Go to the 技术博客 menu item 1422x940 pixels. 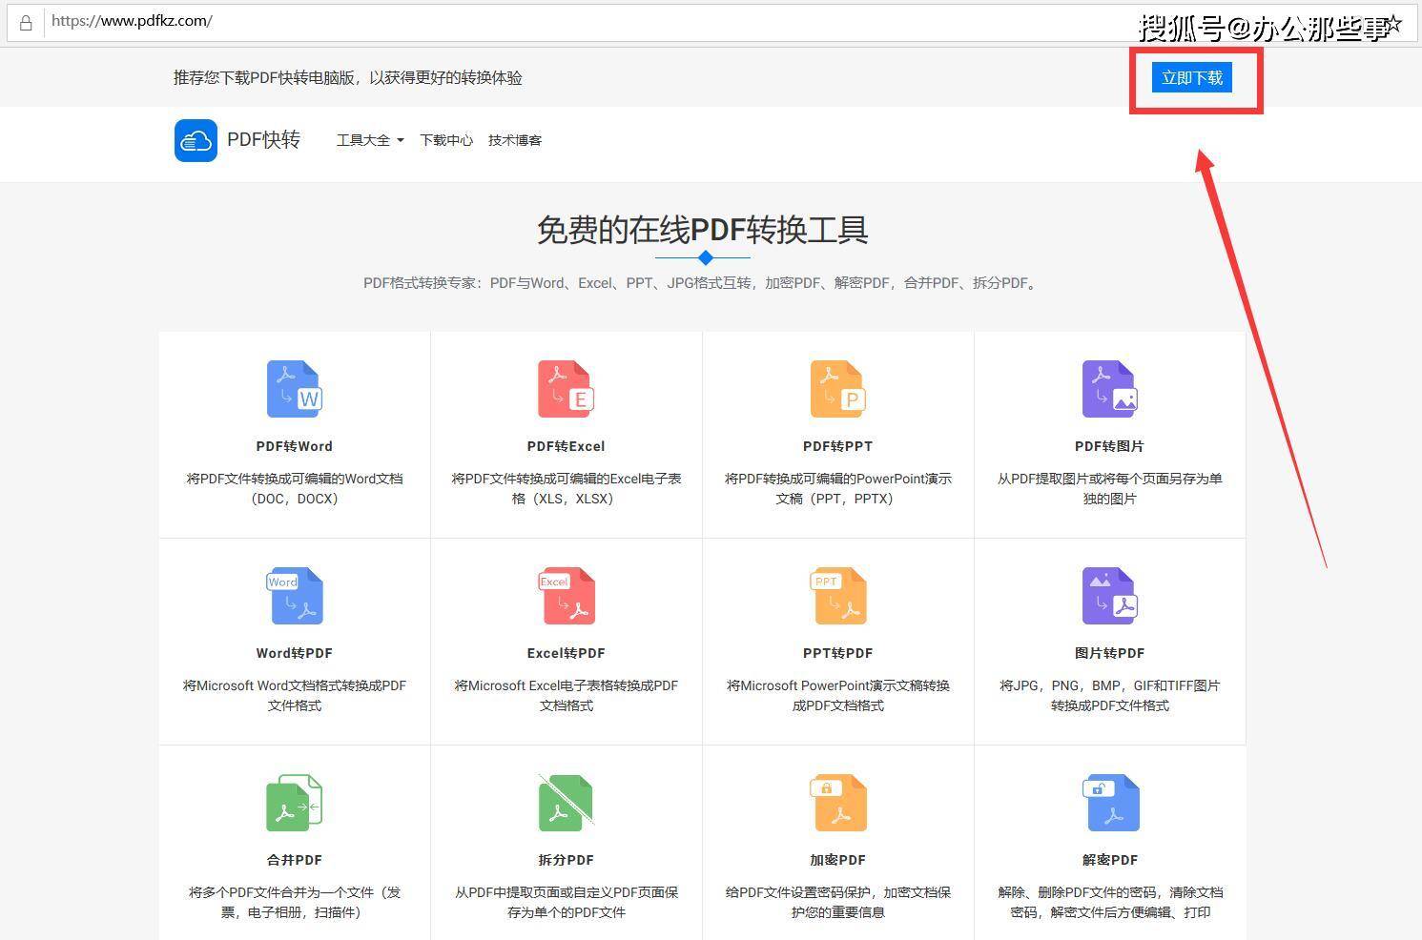(514, 140)
